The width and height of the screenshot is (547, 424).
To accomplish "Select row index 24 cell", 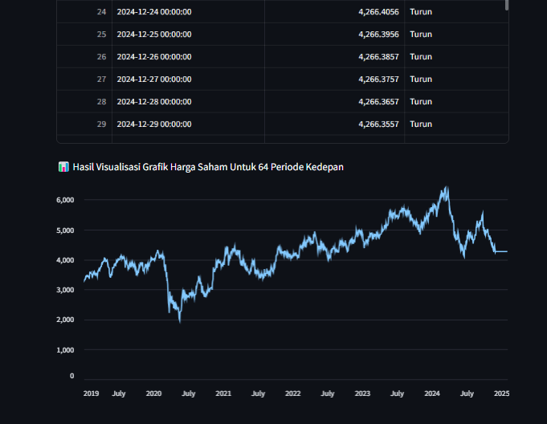I will tap(84, 12).
